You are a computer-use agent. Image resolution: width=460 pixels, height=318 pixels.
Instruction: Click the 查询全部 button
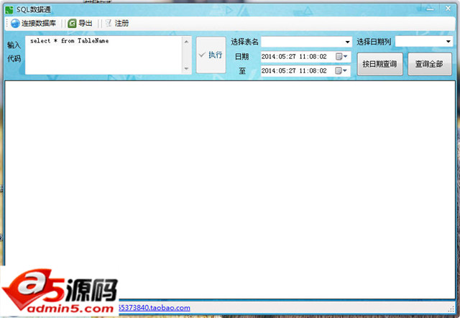pyautogui.click(x=430, y=64)
